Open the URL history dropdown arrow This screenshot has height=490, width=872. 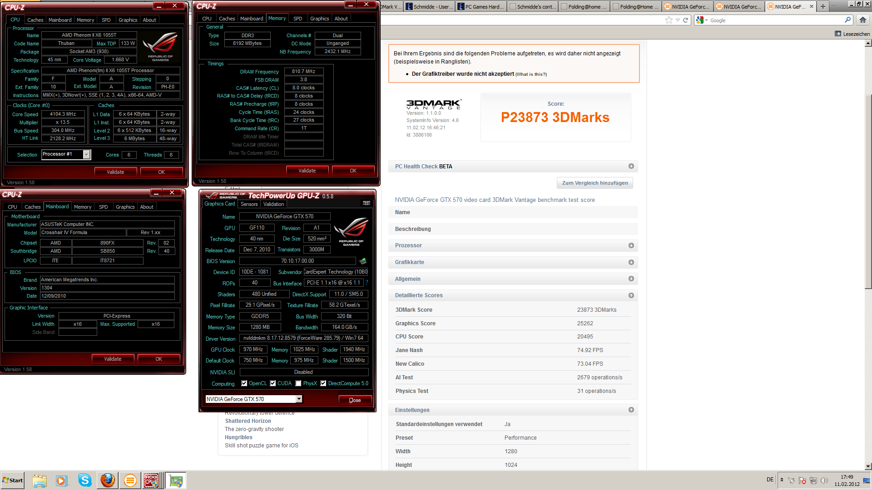point(678,20)
